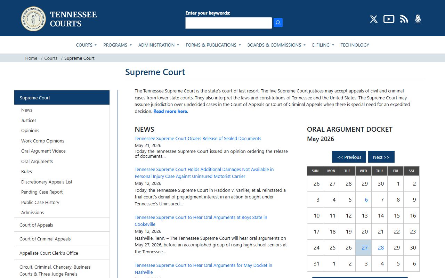Click the Tennessee Courts seal logo
The image size is (445, 278).
click(x=33, y=19)
